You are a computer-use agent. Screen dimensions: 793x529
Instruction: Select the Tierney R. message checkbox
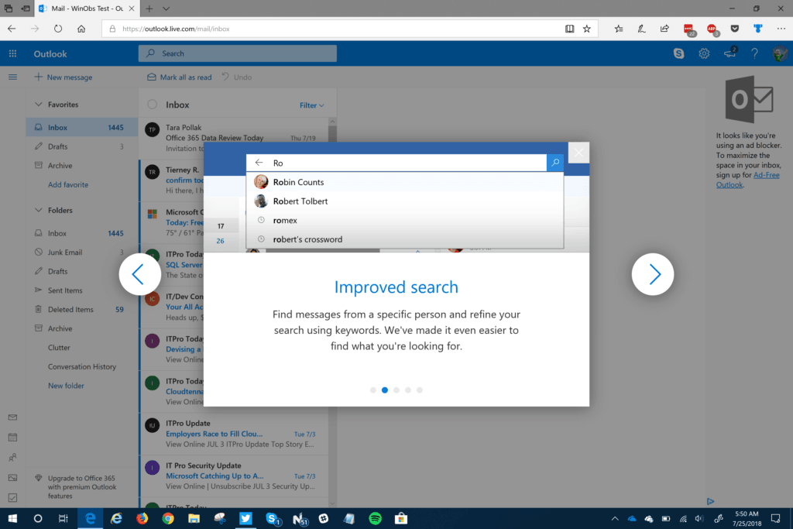[x=153, y=173]
